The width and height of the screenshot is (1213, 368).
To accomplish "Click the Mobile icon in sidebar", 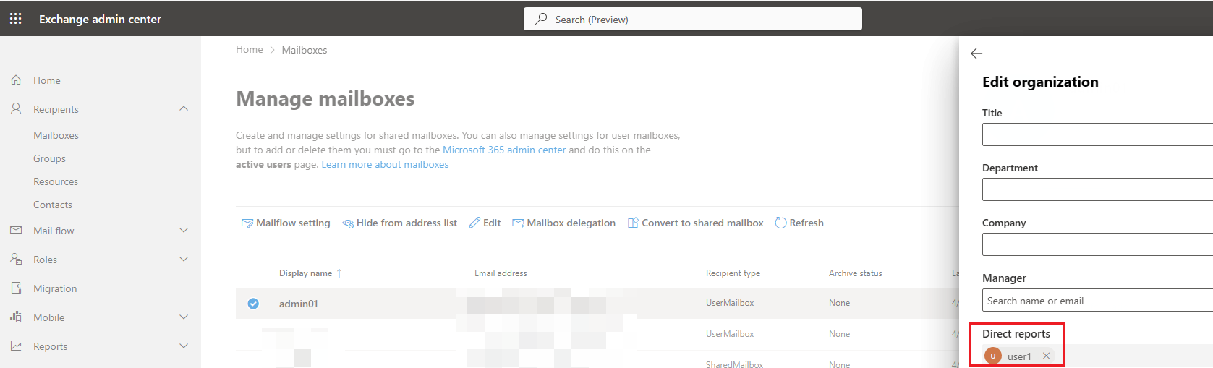I will click(16, 317).
